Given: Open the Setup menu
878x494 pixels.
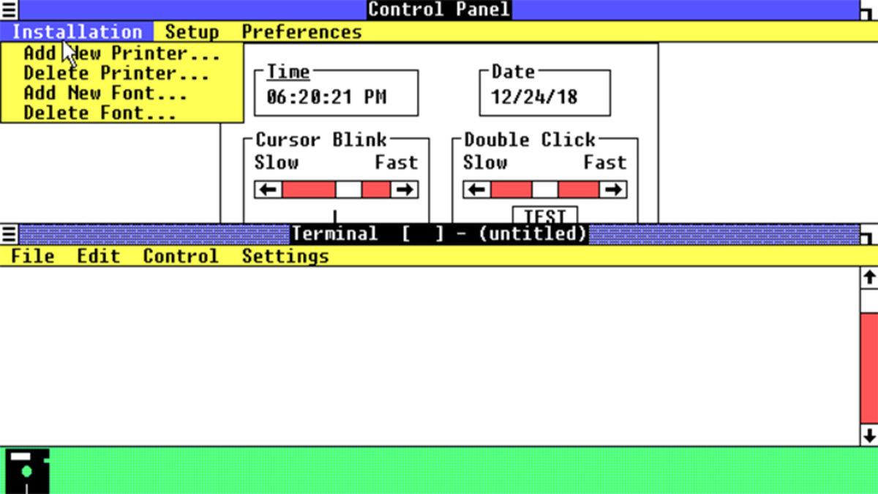Looking at the screenshot, I should (192, 32).
